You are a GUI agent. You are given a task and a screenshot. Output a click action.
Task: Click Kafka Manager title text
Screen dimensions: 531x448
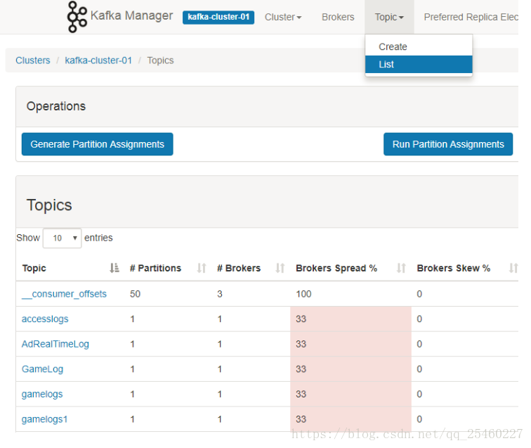[x=131, y=15]
